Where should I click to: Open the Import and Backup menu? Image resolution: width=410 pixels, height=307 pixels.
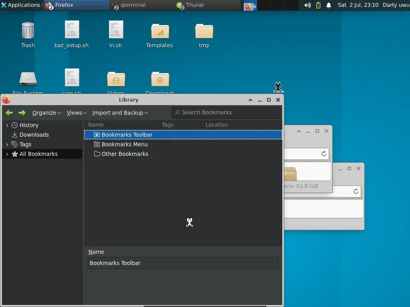[120, 113]
